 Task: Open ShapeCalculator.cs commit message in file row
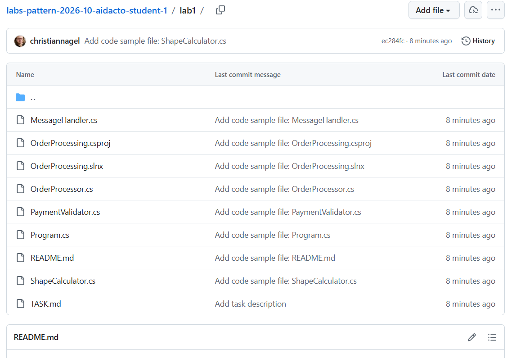click(x=286, y=281)
